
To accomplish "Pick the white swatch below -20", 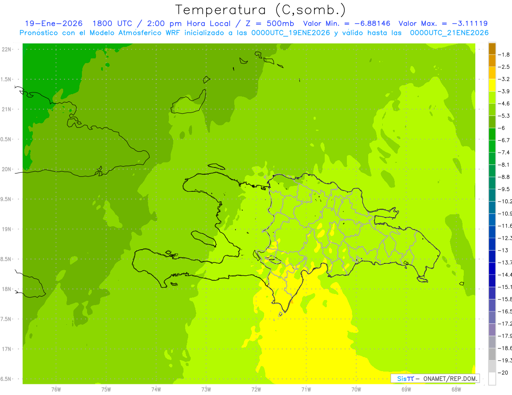I will pyautogui.click(x=492, y=379).
